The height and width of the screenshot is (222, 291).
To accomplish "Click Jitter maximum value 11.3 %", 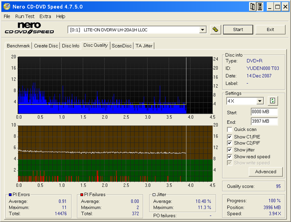I will point(205,207).
